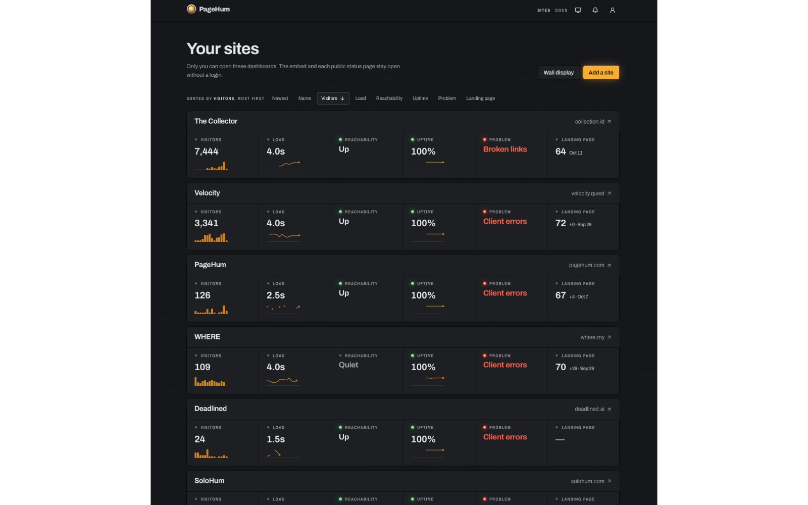Image resolution: width=808 pixels, height=505 pixels.
Task: Click the PageHum logo in header
Action: [208, 9]
